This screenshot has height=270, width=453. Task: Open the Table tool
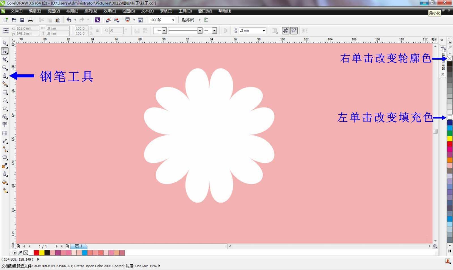pyautogui.click(x=5, y=133)
